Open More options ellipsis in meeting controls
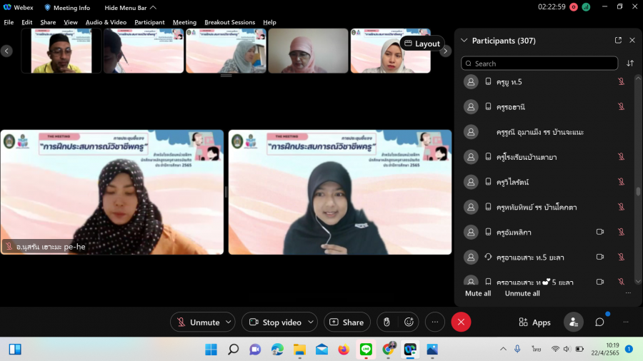This screenshot has height=361, width=643. 435,322
